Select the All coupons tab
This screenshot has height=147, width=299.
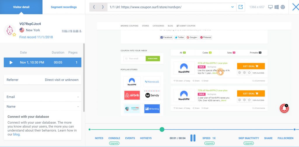tap(183, 53)
